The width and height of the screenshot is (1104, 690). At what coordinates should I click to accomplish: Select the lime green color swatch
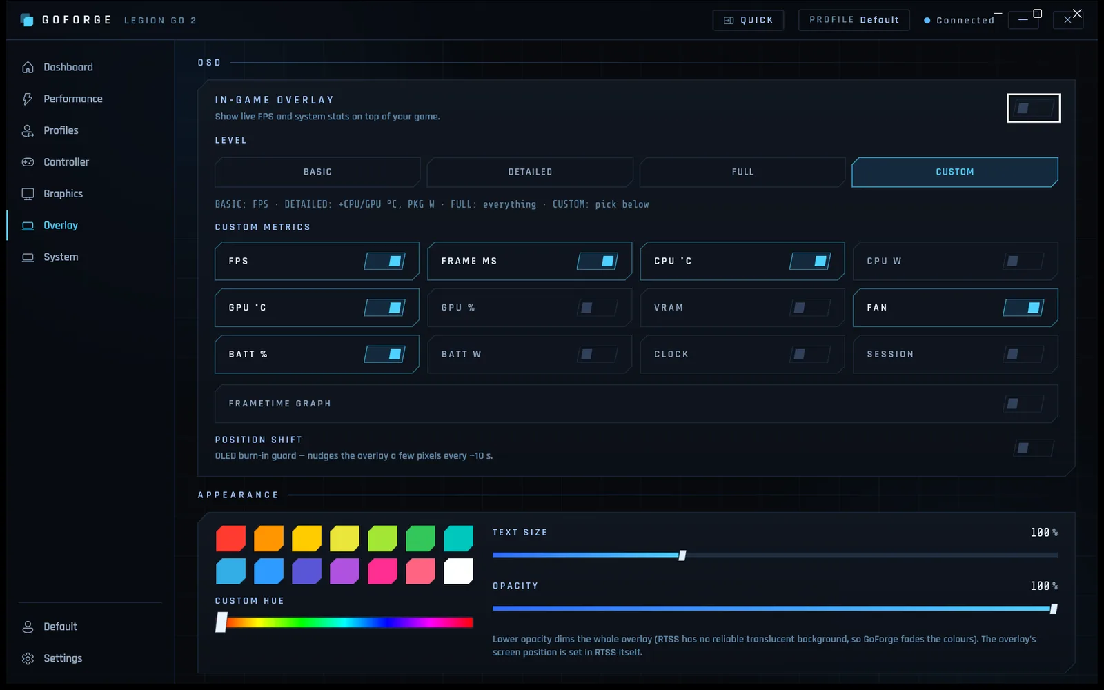(382, 538)
